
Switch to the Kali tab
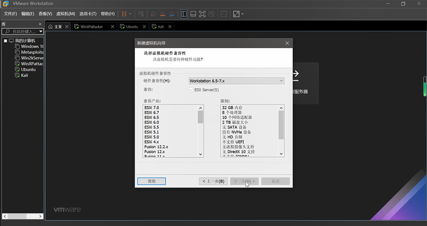pos(161,27)
